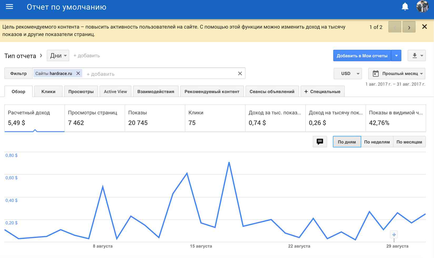Viewport: 434px width, 258px height.
Task: Open the USD currency dropdown
Action: [x=348, y=73]
